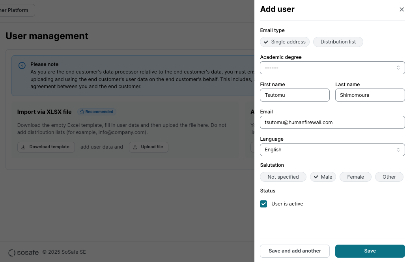Viewport: 409px width, 262px height.
Task: Select the Male salutation chip
Action: tap(323, 177)
